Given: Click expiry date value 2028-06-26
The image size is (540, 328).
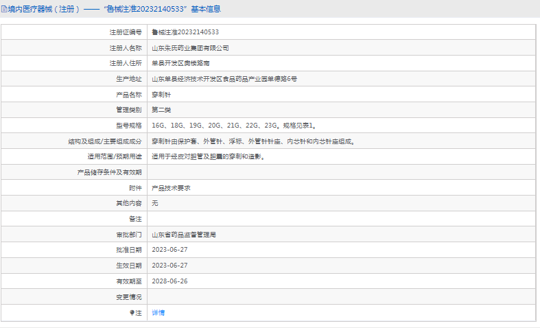Looking at the screenshot, I should coord(169,281).
